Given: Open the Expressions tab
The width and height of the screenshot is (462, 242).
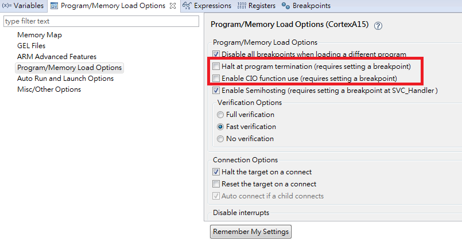Looking at the screenshot, I should click(x=207, y=6).
